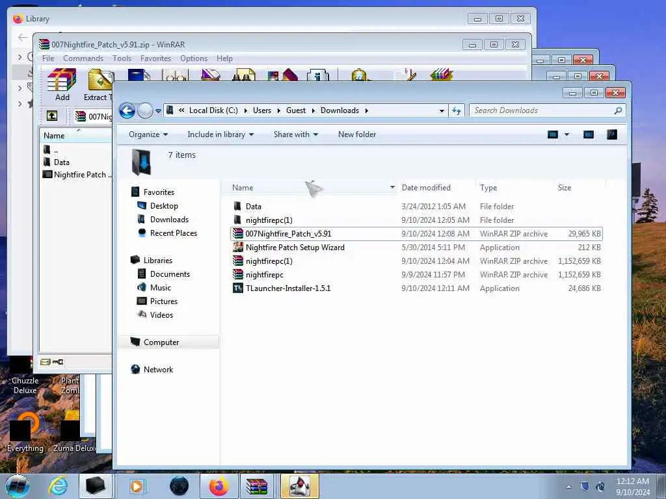Click the Explorer Forward arrow button

click(x=145, y=110)
